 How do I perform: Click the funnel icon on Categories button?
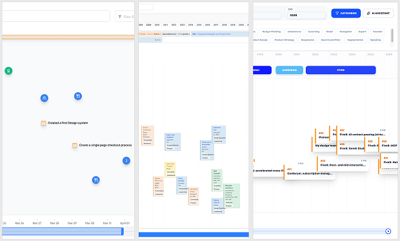pos(337,14)
